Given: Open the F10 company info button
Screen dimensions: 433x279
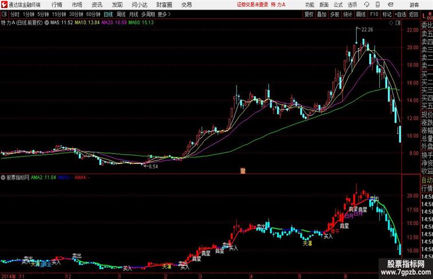Looking at the screenshot, I should 374,14.
